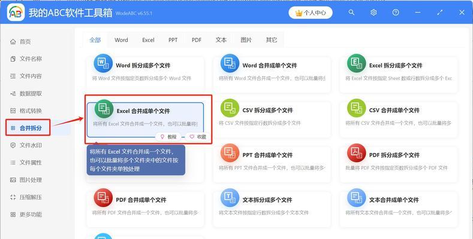Open Word 拆分成多个文件 card title
The height and width of the screenshot is (239, 473).
click(143, 66)
